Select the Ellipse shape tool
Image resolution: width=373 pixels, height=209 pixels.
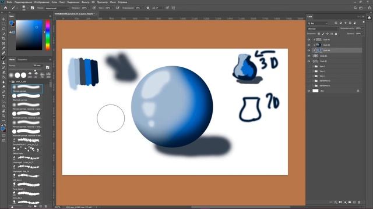click(3, 106)
